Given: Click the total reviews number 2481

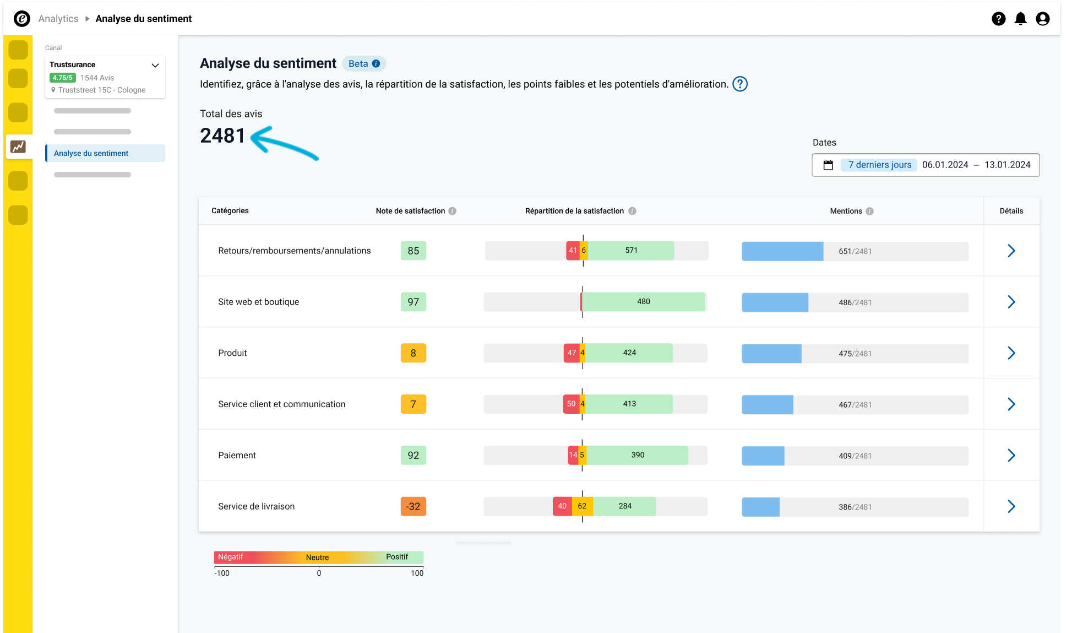Looking at the screenshot, I should 222,136.
